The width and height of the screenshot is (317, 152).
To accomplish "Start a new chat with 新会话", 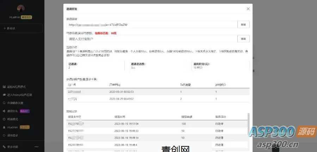I will coord(21,28).
